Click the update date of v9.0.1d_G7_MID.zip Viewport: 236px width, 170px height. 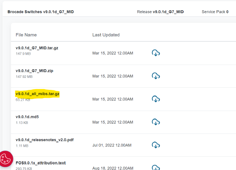click(113, 76)
